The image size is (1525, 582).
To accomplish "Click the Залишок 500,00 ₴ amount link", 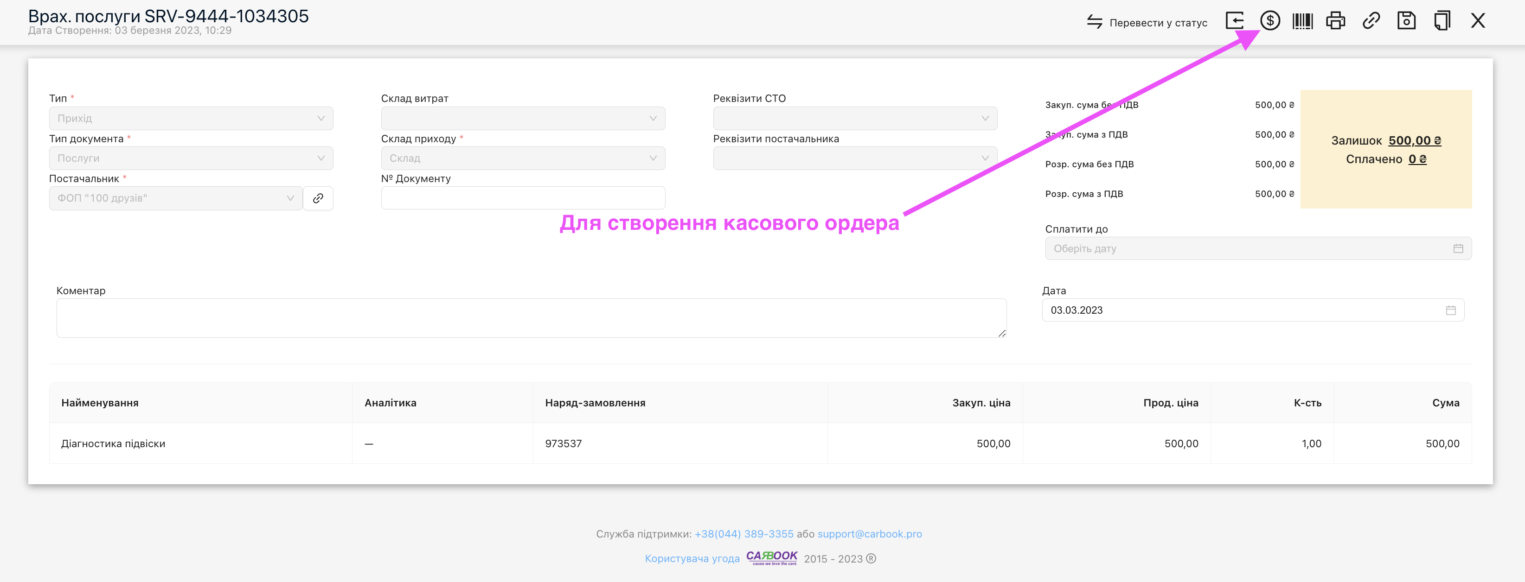I will (1414, 141).
